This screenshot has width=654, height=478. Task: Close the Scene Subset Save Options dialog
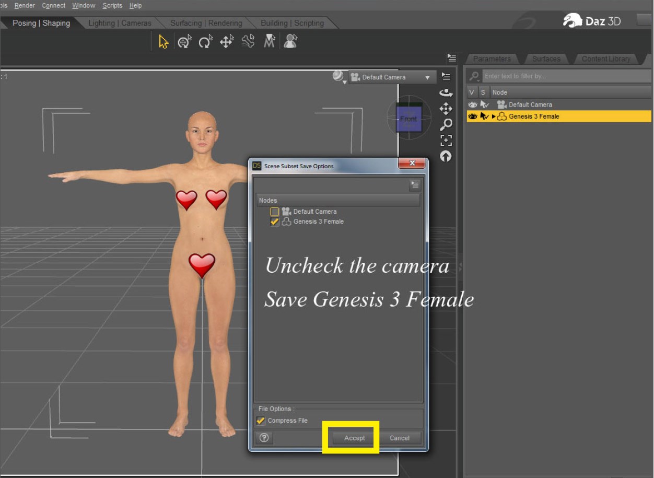412,163
